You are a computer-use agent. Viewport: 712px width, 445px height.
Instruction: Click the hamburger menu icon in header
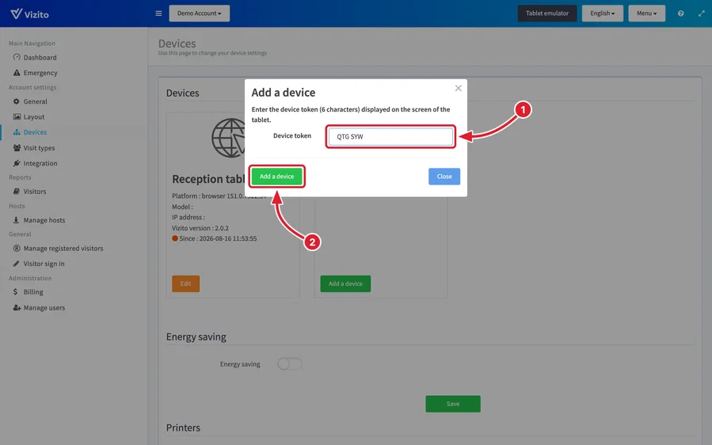click(x=158, y=13)
